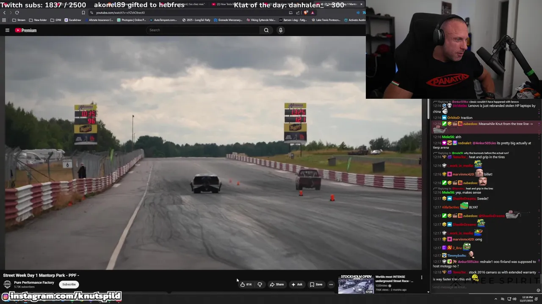
Task: Open the Lake Travis Pontoon bookmark
Action: (x=326, y=20)
